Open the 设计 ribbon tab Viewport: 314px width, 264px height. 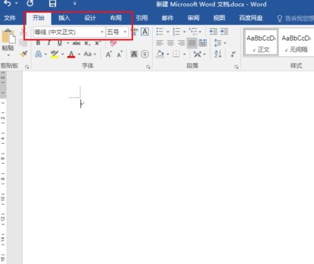[x=90, y=18]
